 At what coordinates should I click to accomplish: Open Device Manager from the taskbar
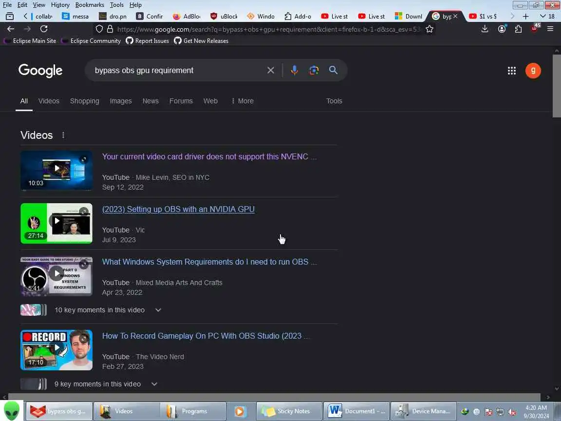pyautogui.click(x=423, y=411)
